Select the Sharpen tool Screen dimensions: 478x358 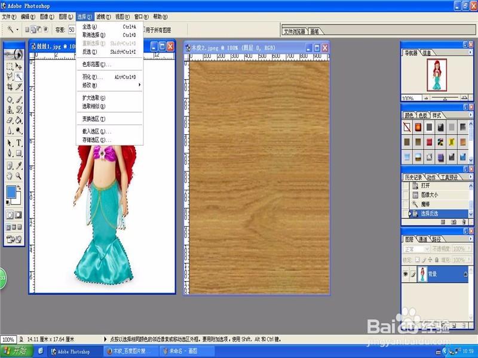pos(10,131)
